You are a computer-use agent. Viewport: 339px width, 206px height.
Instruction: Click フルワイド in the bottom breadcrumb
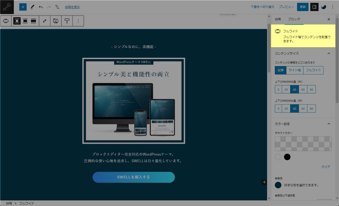click(27, 203)
